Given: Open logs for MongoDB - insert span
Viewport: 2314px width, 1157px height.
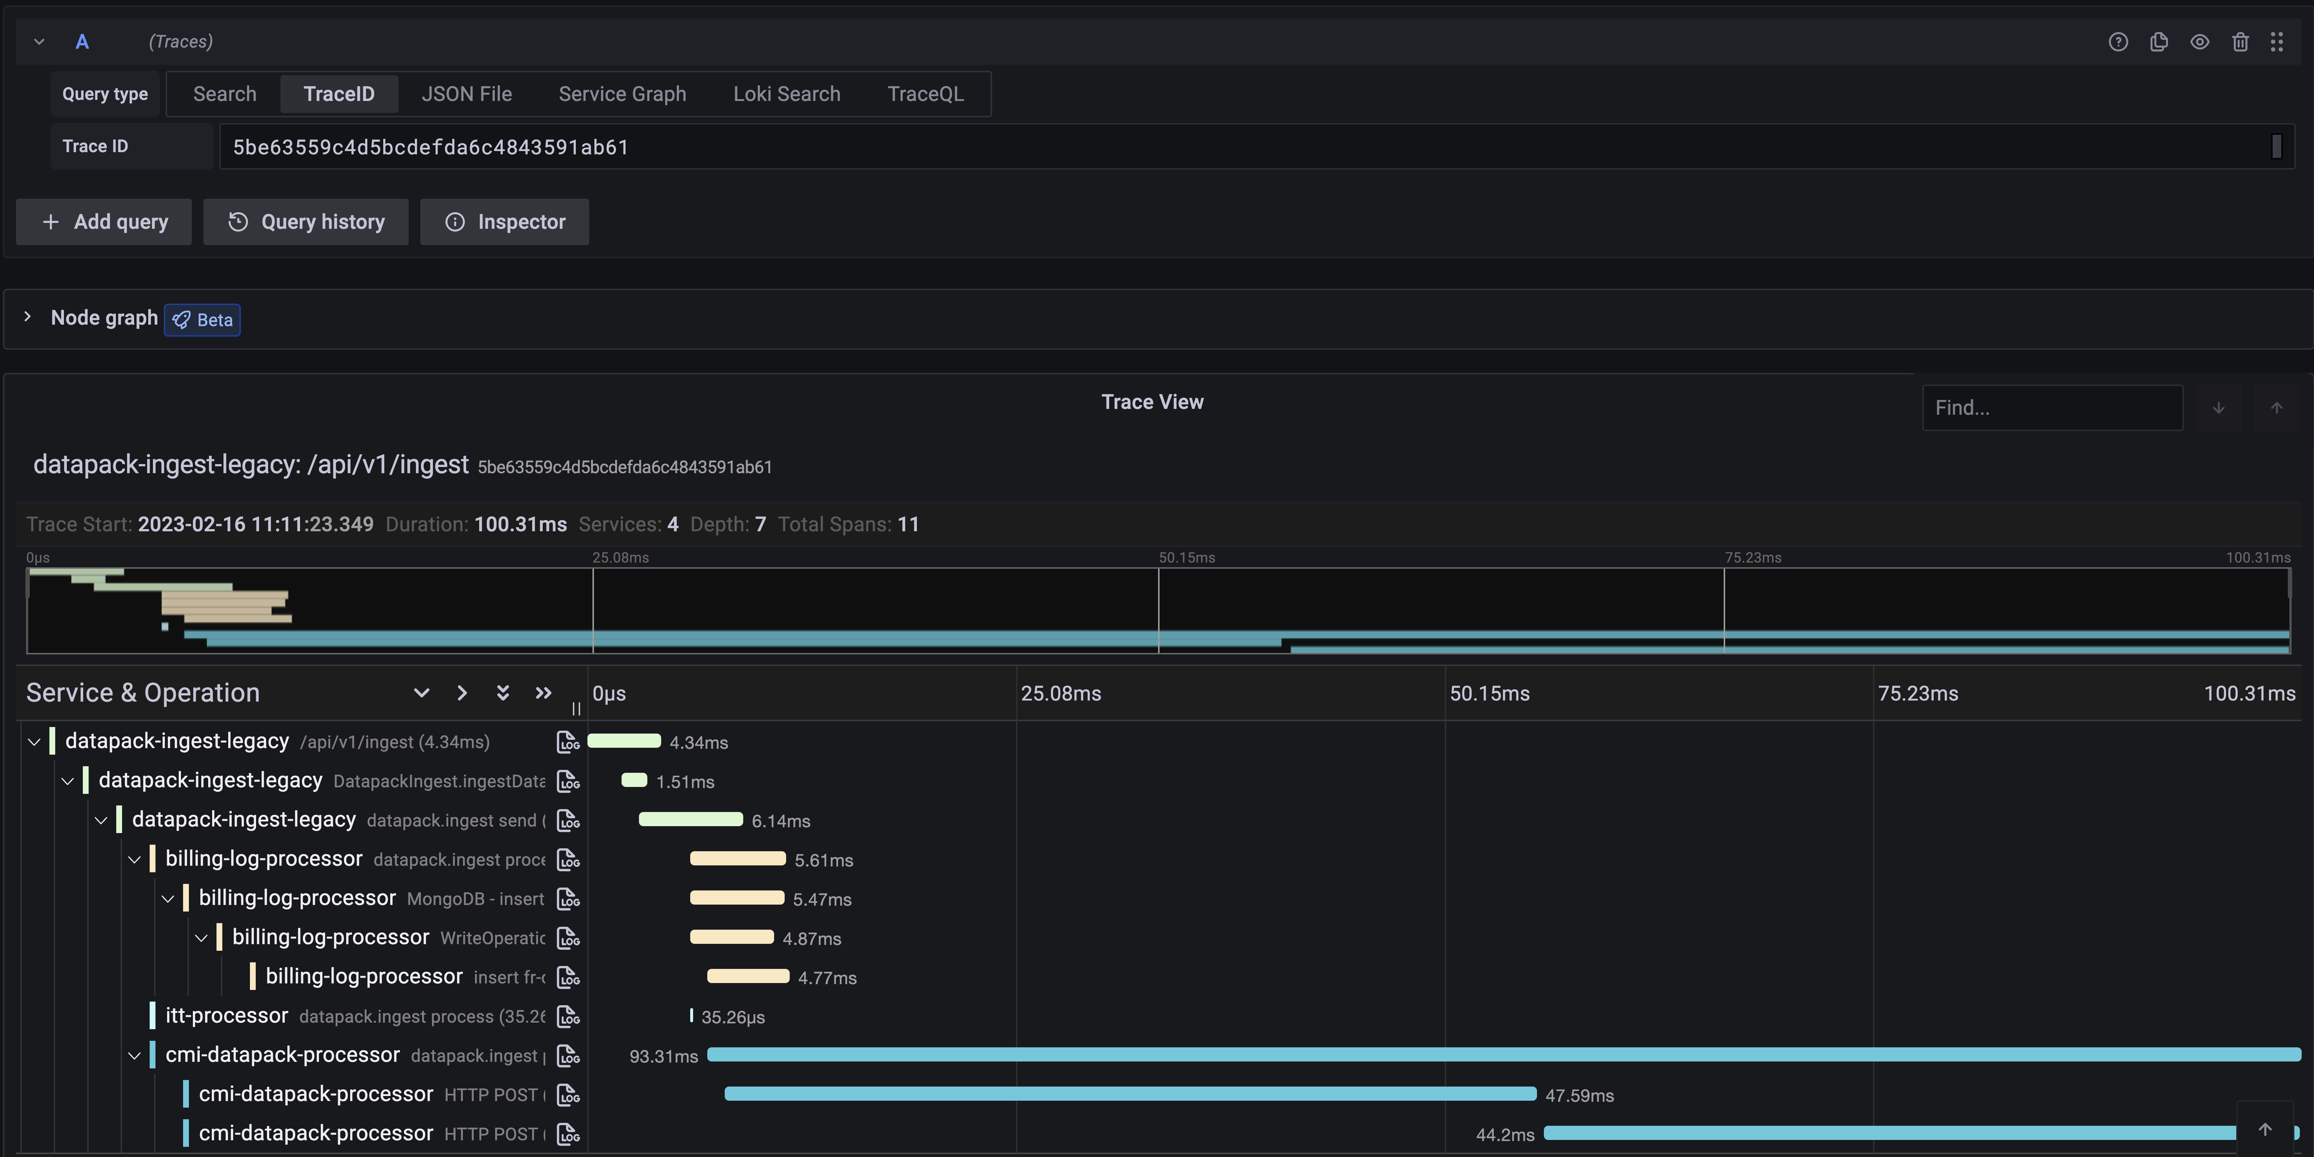Looking at the screenshot, I should tap(568, 899).
